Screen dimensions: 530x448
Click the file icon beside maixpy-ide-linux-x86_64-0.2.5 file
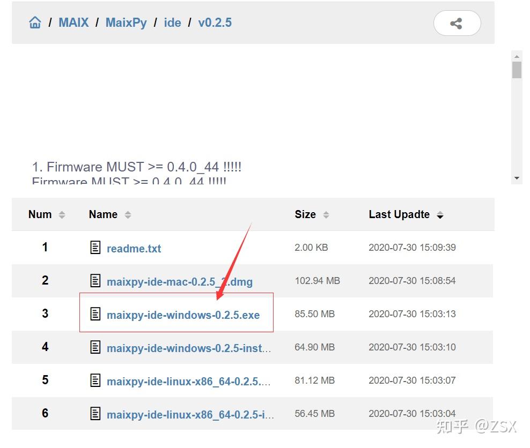click(95, 380)
